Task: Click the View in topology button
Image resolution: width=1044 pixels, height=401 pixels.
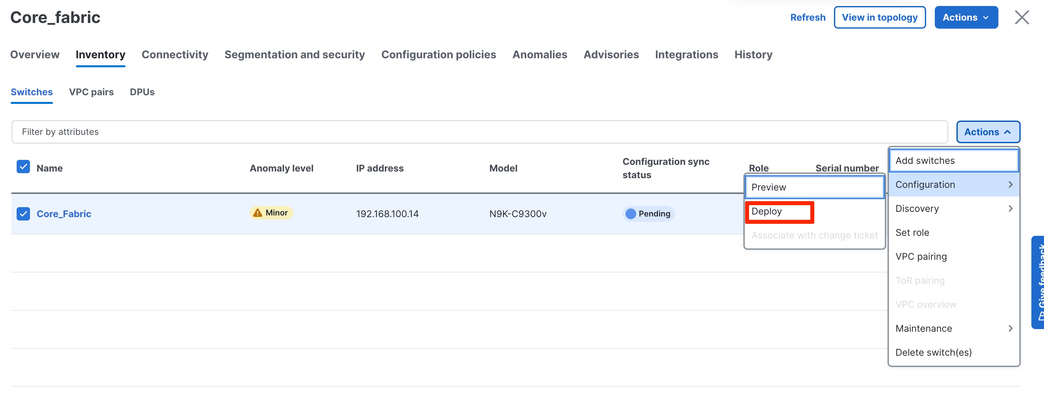Action: (879, 17)
